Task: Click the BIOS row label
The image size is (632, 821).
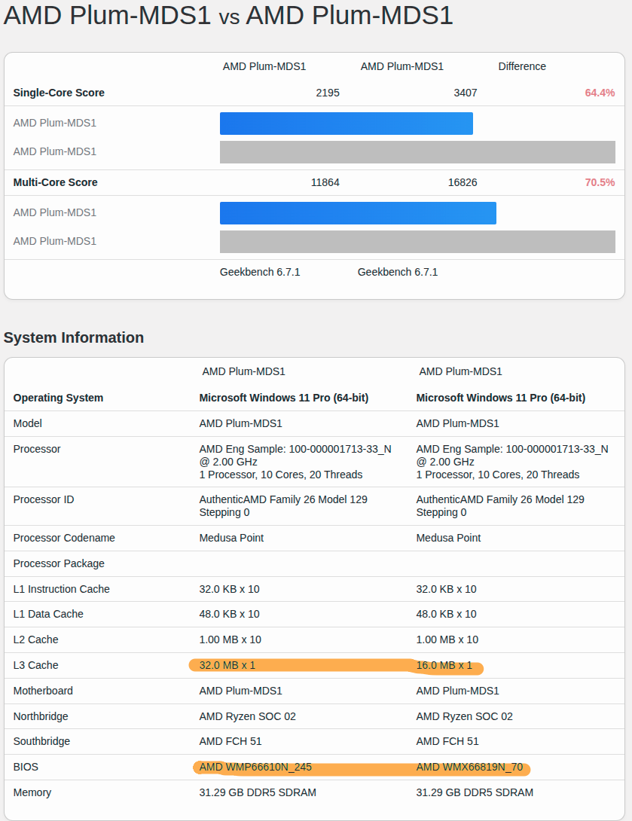Action: 26,767
